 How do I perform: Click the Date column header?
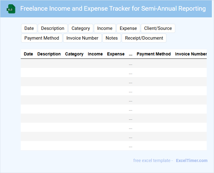point(28,54)
